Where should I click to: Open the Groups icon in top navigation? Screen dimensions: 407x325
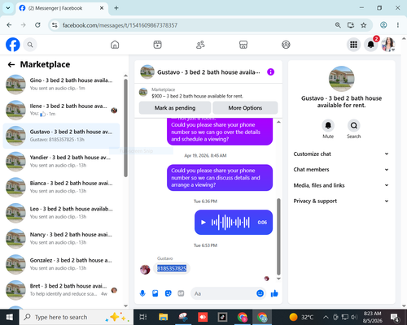286,45
